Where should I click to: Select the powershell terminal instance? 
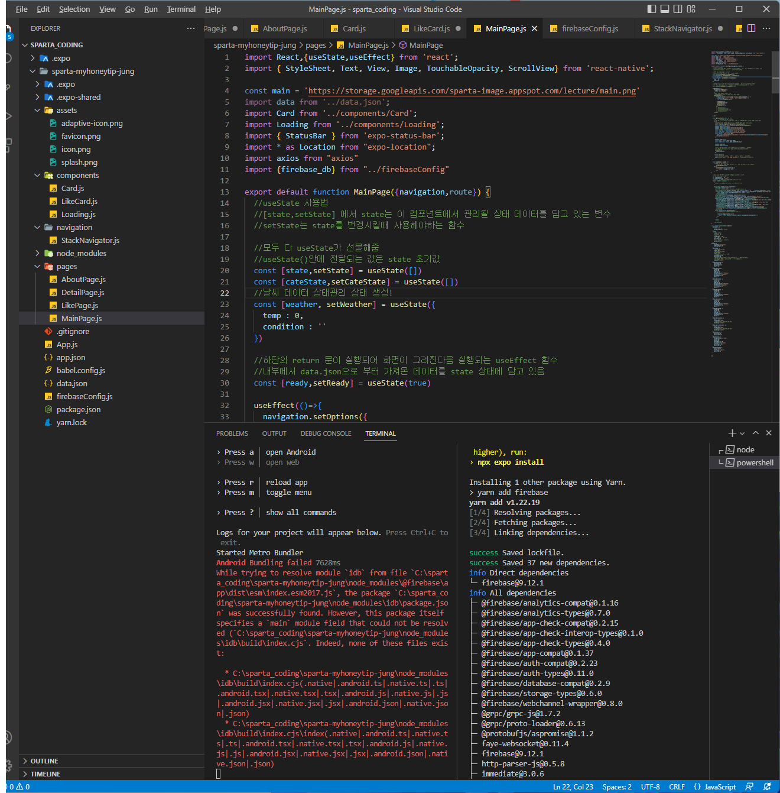pyautogui.click(x=745, y=463)
